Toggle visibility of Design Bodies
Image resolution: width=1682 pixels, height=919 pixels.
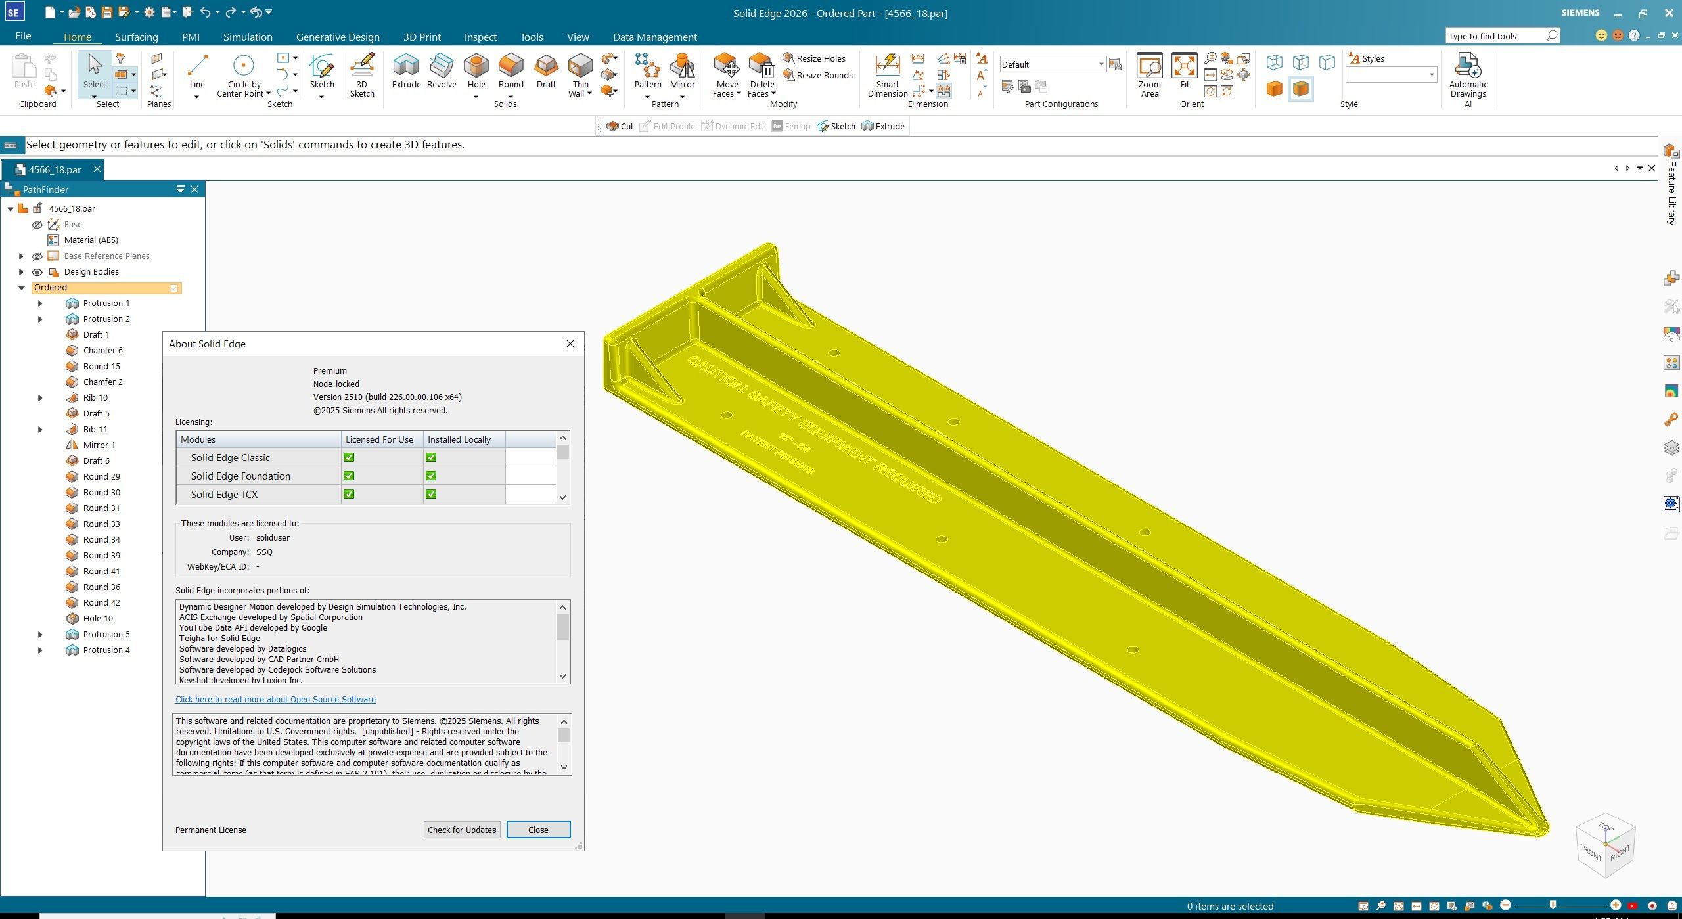click(x=37, y=272)
